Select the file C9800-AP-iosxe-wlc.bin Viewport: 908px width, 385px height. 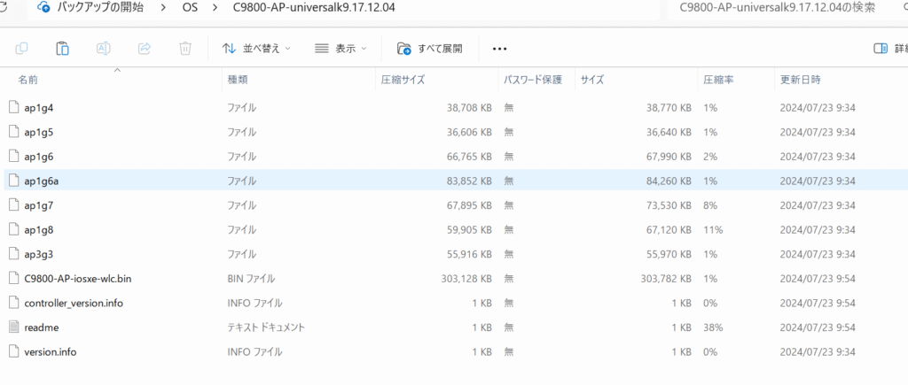[x=78, y=279]
